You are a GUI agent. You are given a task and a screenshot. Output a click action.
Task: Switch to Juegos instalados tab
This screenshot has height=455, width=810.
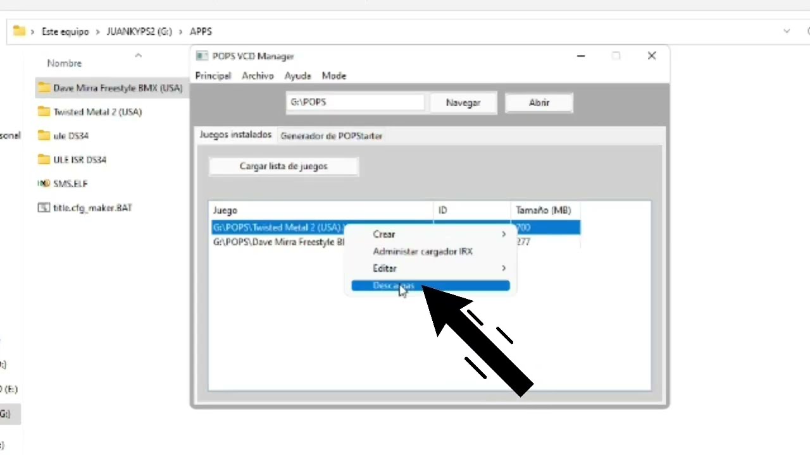(x=235, y=135)
